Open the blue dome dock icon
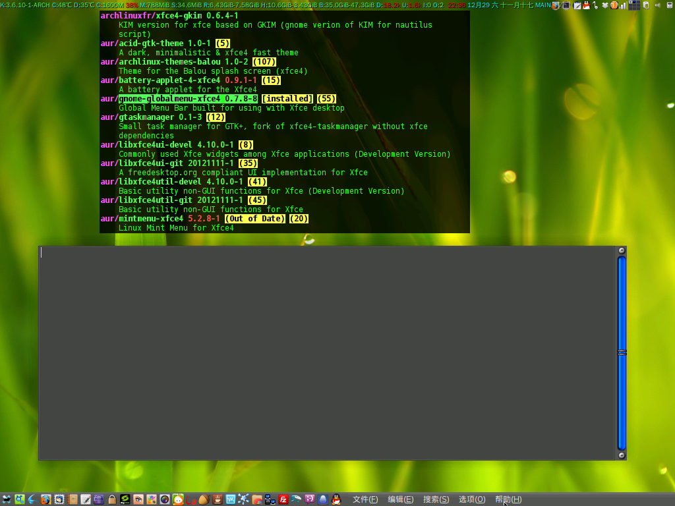675x506 pixels. point(323,499)
